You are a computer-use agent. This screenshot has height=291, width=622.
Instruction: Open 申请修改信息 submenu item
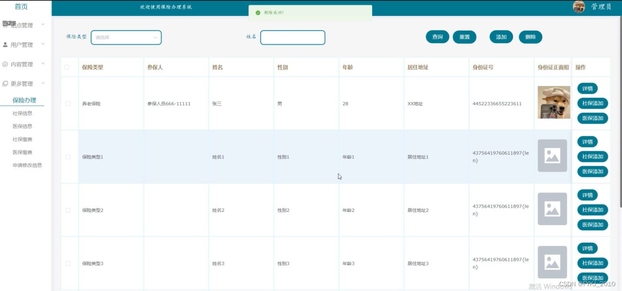(27, 165)
